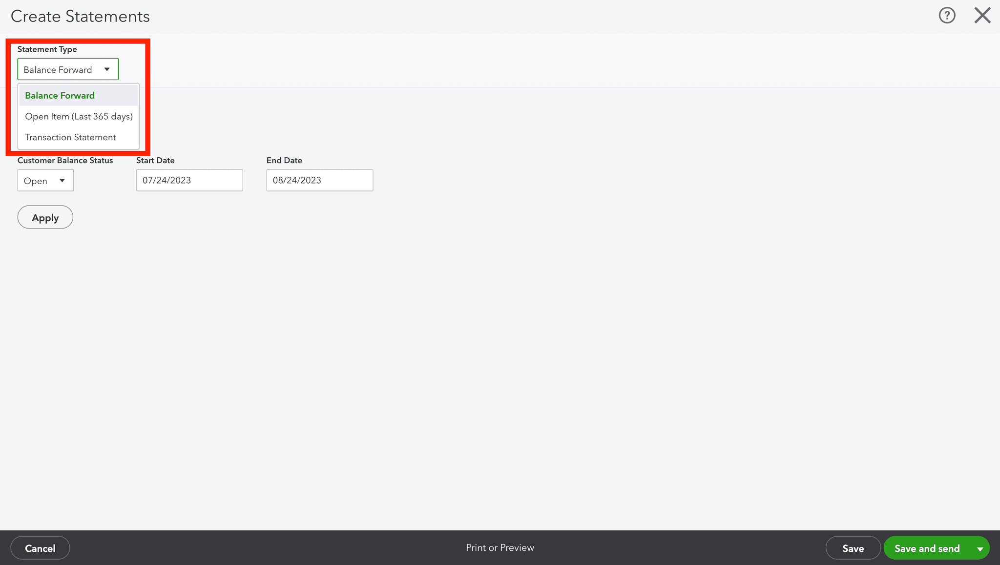This screenshot has height=565, width=1000.
Task: Click the End Date field
Action: tap(319, 180)
